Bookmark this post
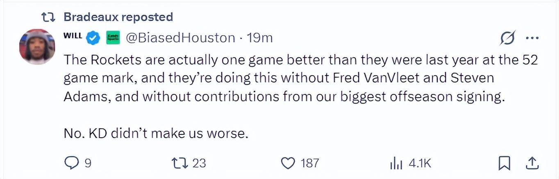This screenshot has width=559, height=179. 504,163
